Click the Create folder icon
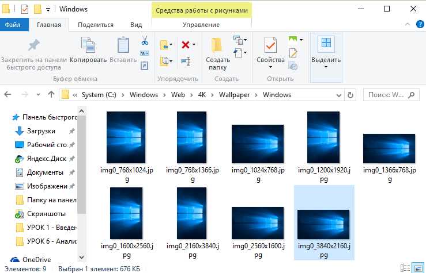 pos(217,45)
